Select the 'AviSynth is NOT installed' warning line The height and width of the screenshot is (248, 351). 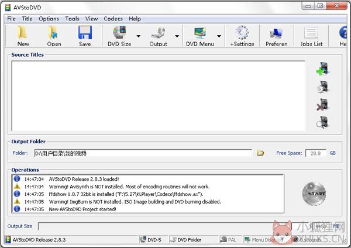[x=129, y=187]
